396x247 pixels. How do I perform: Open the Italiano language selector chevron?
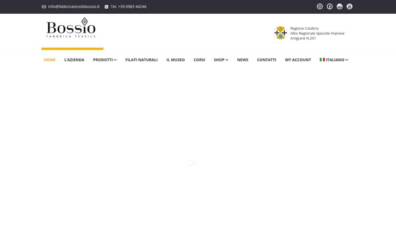(x=346, y=60)
